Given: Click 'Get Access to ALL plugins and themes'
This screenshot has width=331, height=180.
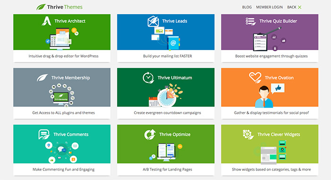Looking at the screenshot, I should click(x=63, y=113).
